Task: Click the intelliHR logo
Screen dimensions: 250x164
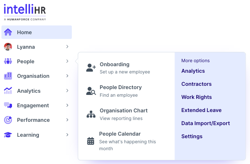Action: [x=25, y=12]
